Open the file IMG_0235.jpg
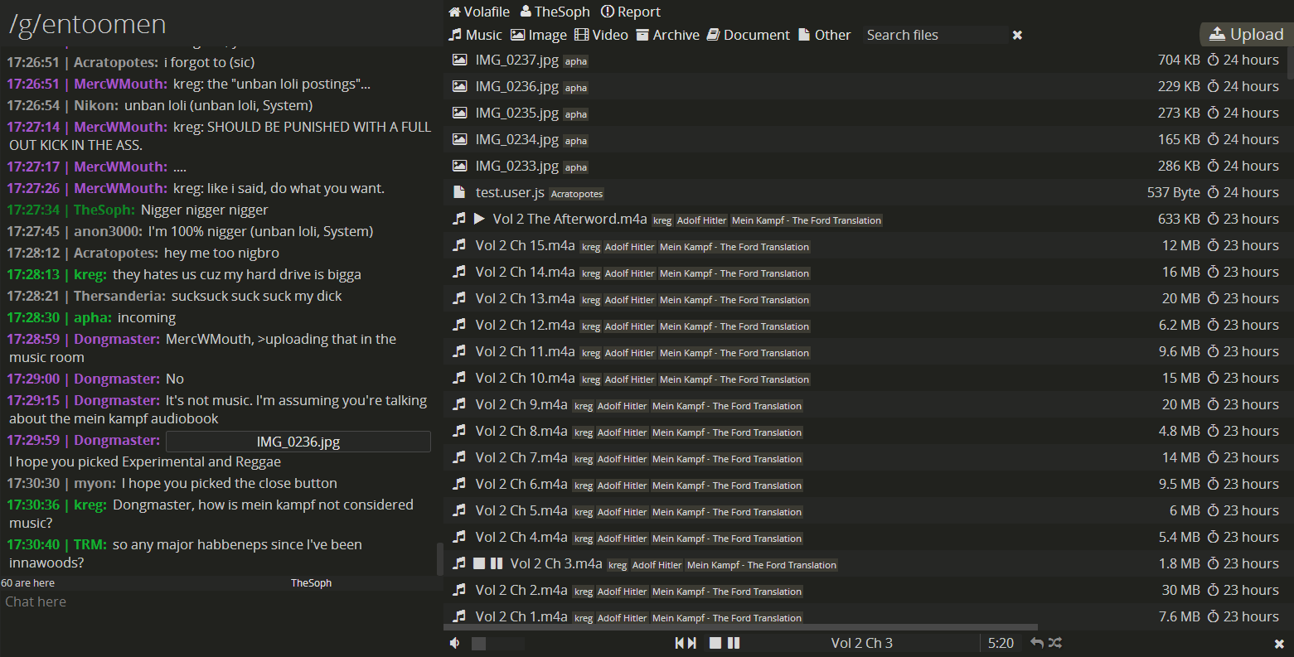This screenshot has height=657, width=1294. pyautogui.click(x=517, y=113)
